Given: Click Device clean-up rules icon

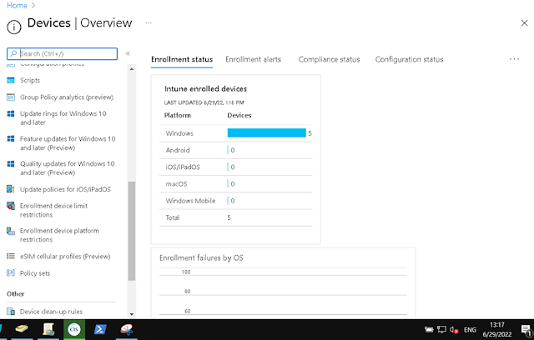Looking at the screenshot, I should (11, 311).
